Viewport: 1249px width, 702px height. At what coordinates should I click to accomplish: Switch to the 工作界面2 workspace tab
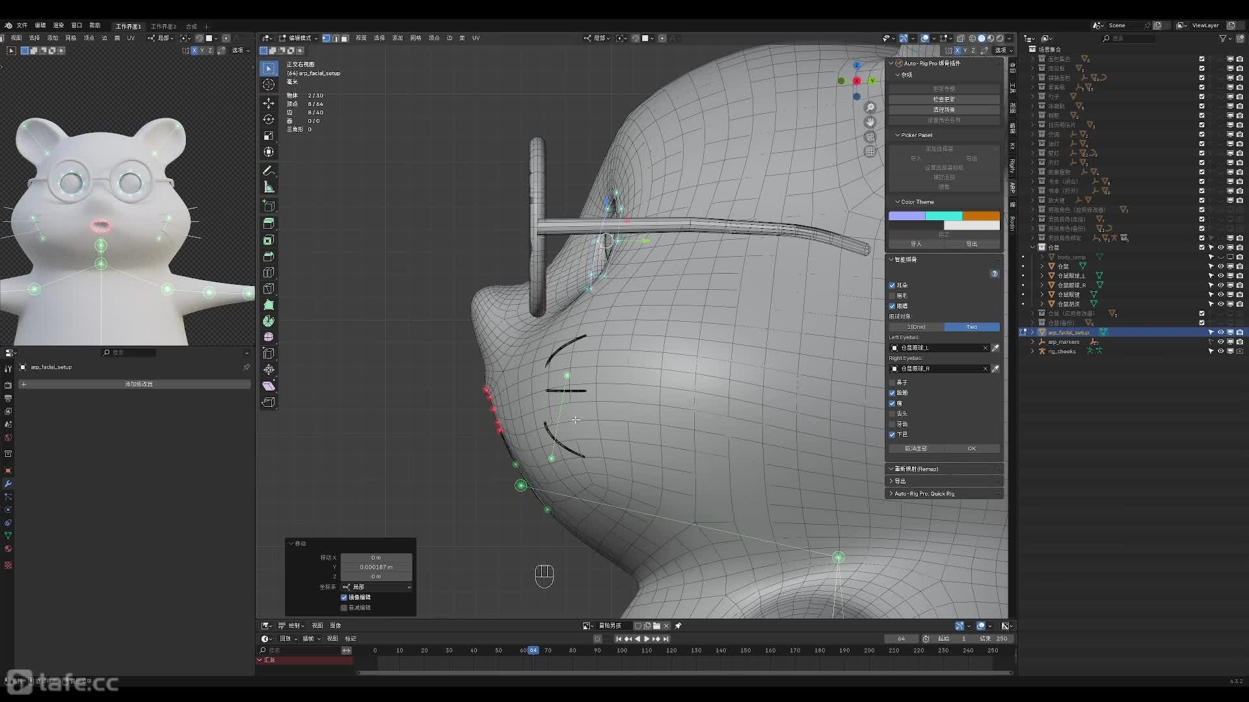tap(163, 27)
